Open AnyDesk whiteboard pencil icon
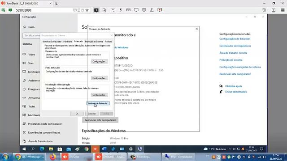The width and height of the screenshot is (287, 161). (x=152, y=10)
